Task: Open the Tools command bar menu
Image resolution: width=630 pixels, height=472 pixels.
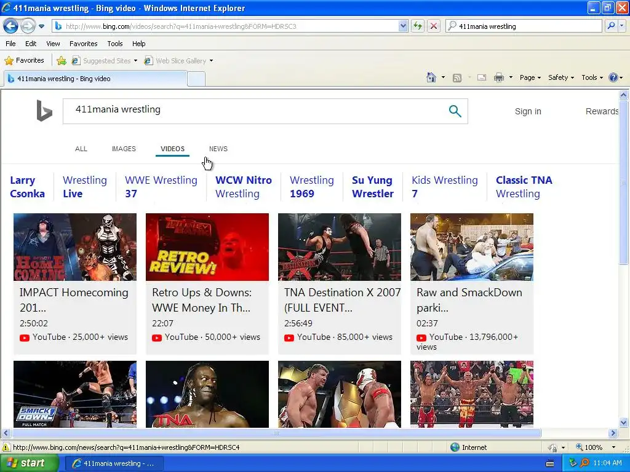Action: tap(592, 78)
